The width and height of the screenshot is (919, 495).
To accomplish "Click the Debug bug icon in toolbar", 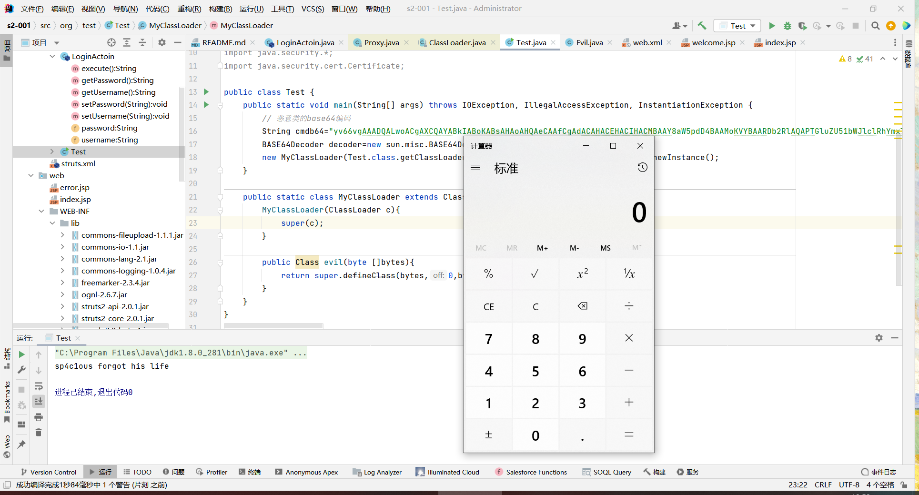I will 788,26.
